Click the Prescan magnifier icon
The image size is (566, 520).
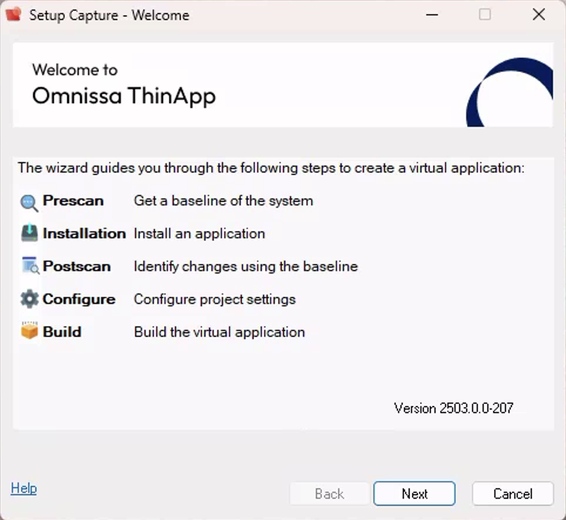(29, 202)
